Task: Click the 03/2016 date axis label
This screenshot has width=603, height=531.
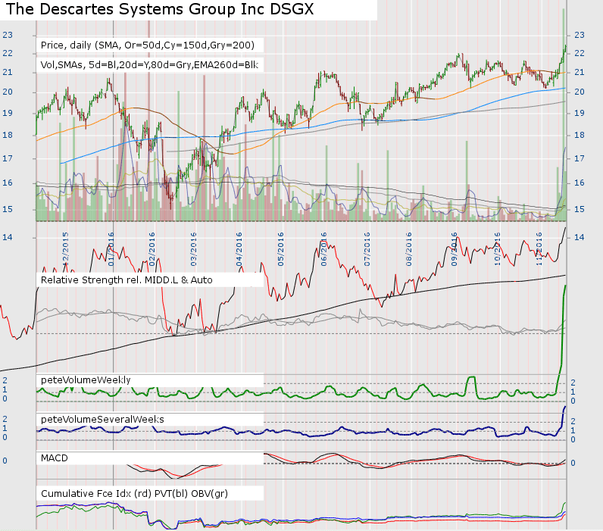Action: point(193,248)
